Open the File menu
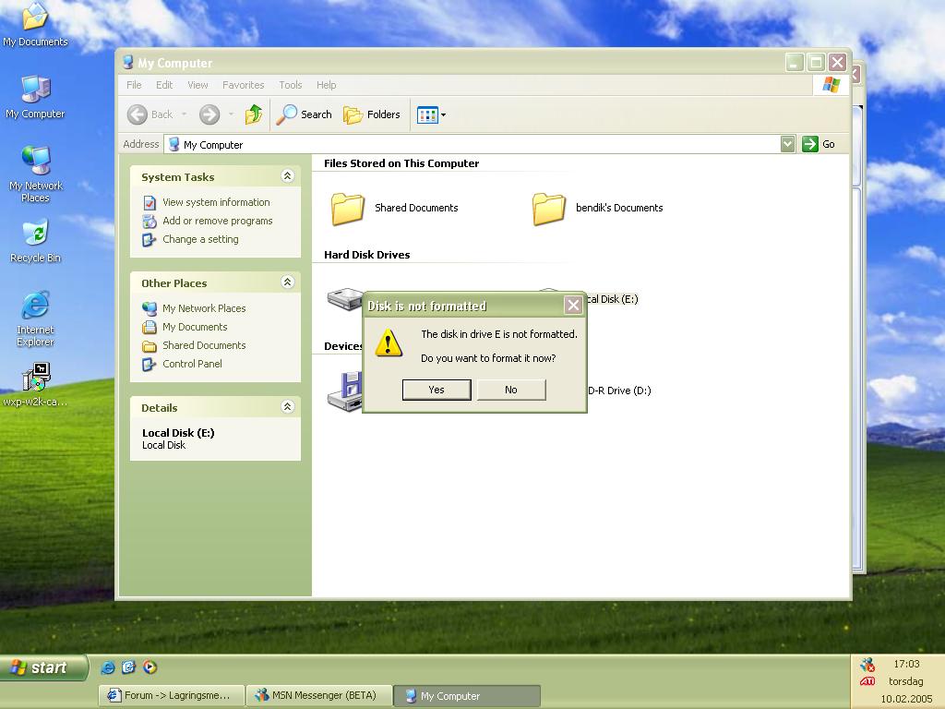The height and width of the screenshot is (709, 945). point(134,85)
